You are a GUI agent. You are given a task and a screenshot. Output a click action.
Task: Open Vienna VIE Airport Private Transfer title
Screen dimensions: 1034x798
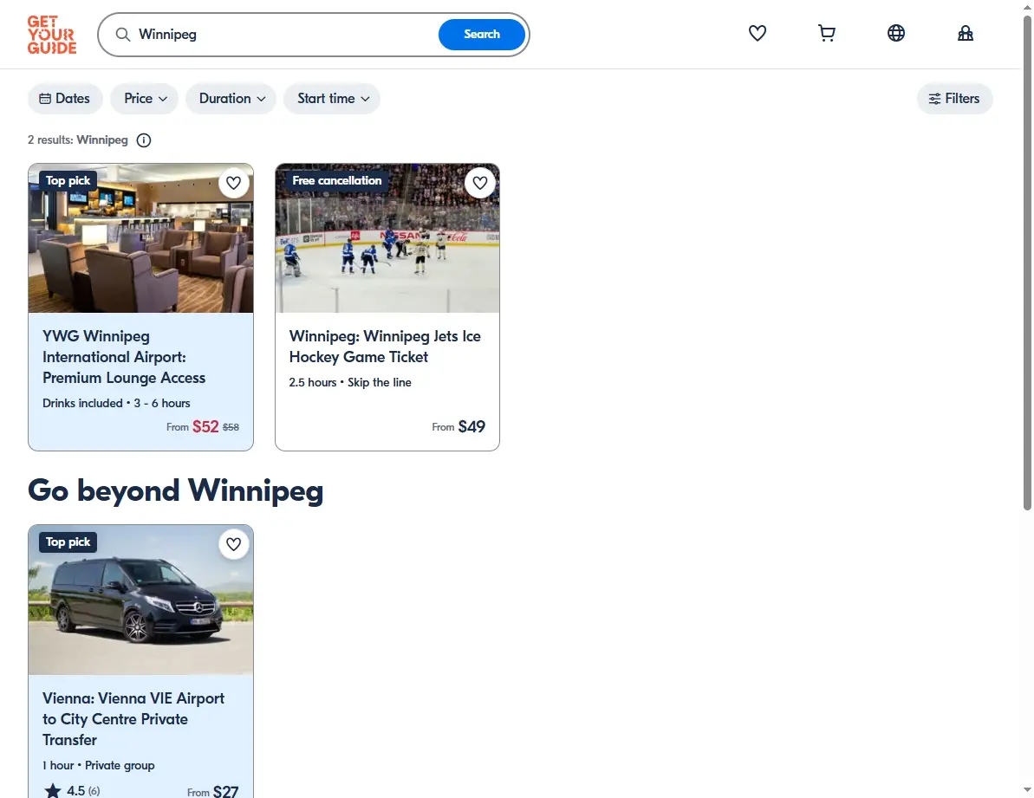click(x=133, y=719)
